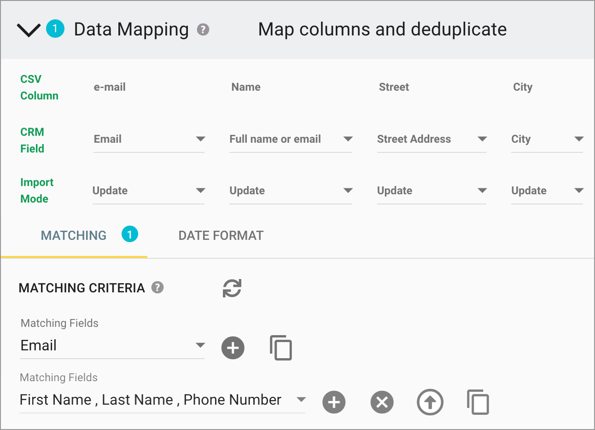Viewport: 595px width, 430px height.
Task: Open the Street Address field dropdown
Action: [483, 139]
